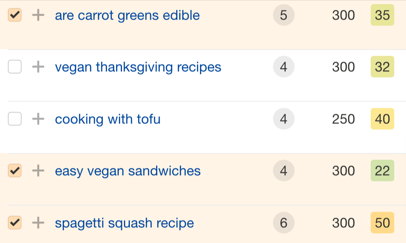
Task: Click plus icon beside 'vegan thanksgiving recipes'
Action: tap(38, 67)
